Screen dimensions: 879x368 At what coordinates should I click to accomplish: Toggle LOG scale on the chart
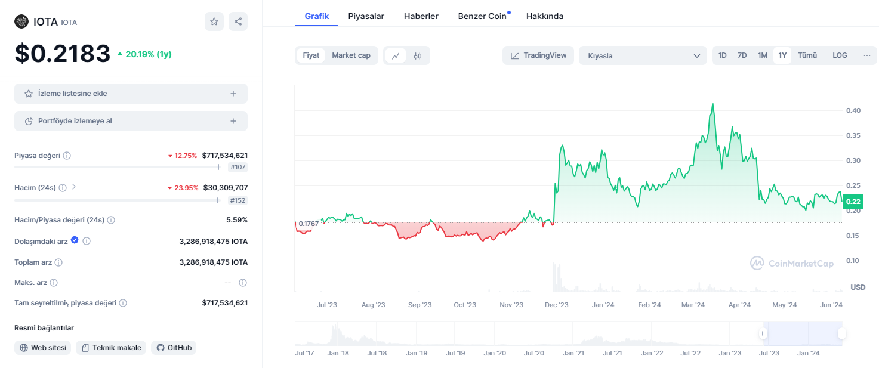point(840,55)
